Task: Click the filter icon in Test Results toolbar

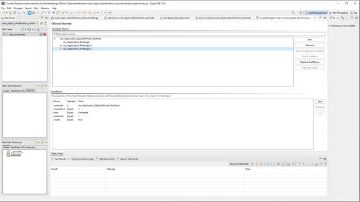Action: click(x=299, y=164)
